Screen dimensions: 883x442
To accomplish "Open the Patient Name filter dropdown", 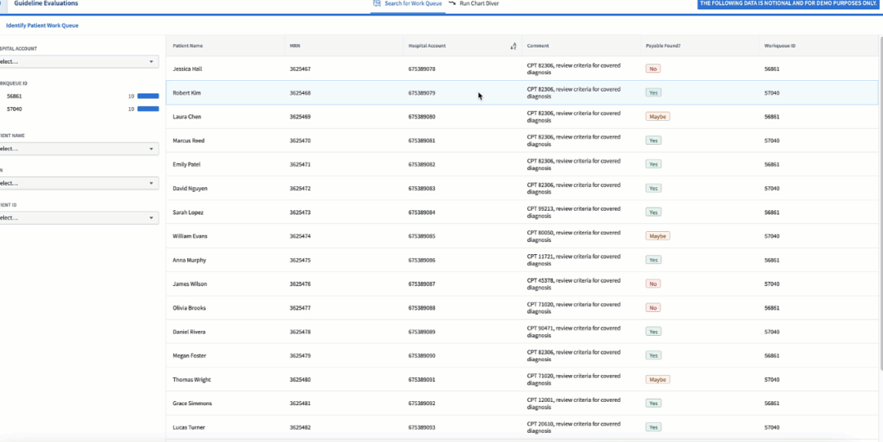I will (78, 149).
